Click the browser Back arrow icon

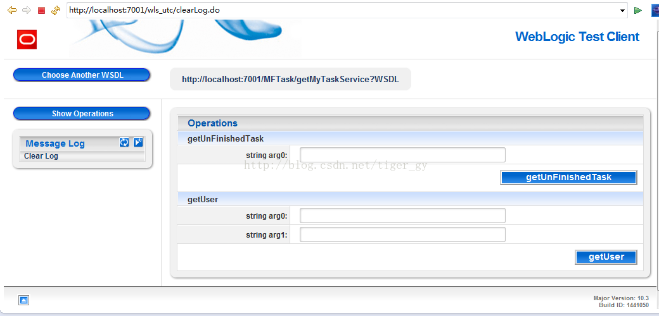click(12, 11)
